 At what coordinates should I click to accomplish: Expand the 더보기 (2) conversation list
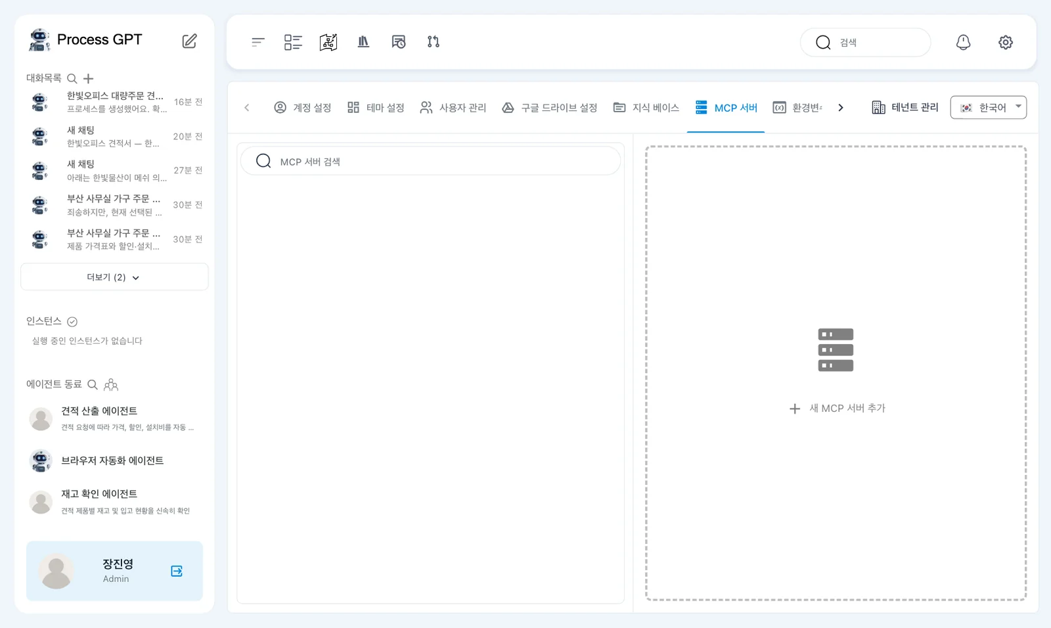coord(114,277)
